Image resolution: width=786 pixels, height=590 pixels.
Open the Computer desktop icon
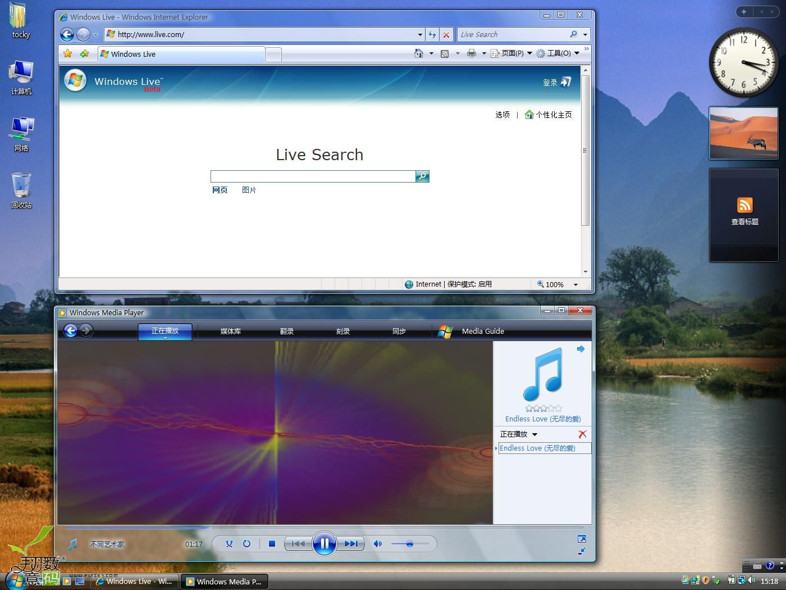21,77
